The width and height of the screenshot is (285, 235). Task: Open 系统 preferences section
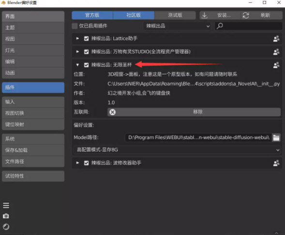pos(33,139)
